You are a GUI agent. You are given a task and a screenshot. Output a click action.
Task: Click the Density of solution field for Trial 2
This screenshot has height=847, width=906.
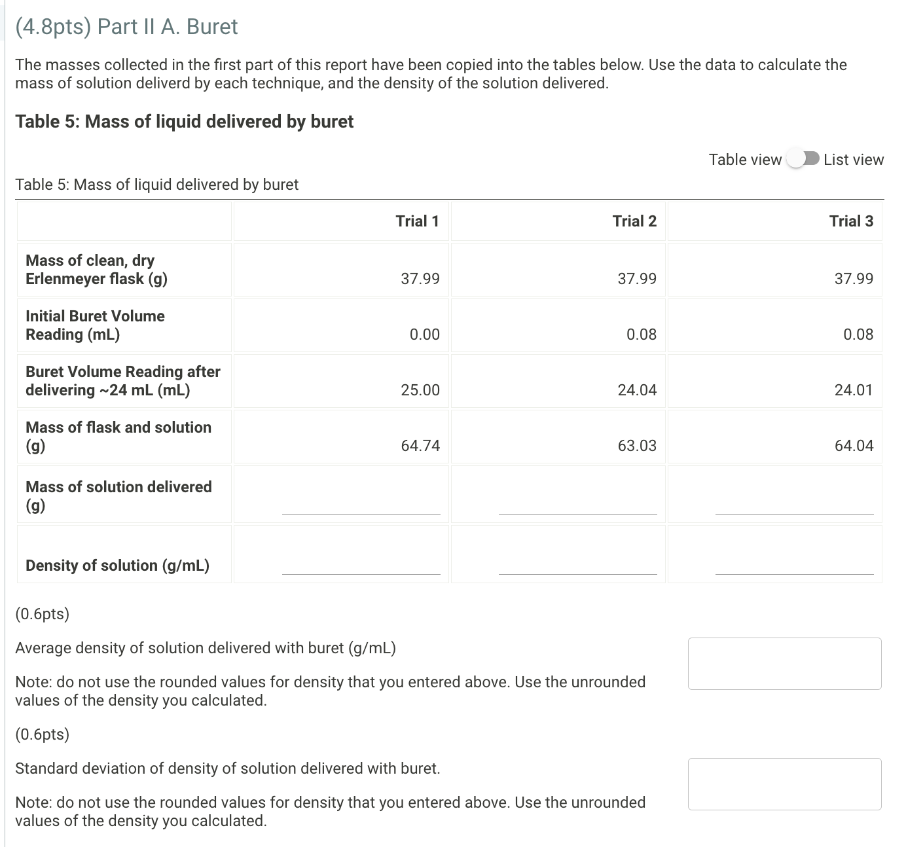(579, 573)
